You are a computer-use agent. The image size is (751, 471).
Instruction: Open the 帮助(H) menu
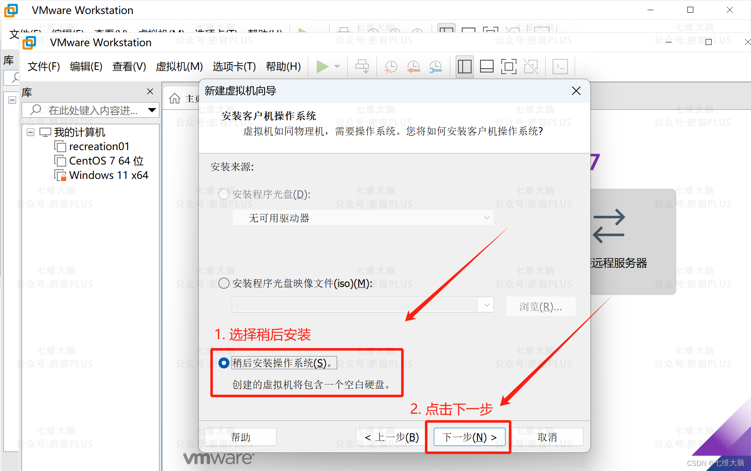pos(283,67)
